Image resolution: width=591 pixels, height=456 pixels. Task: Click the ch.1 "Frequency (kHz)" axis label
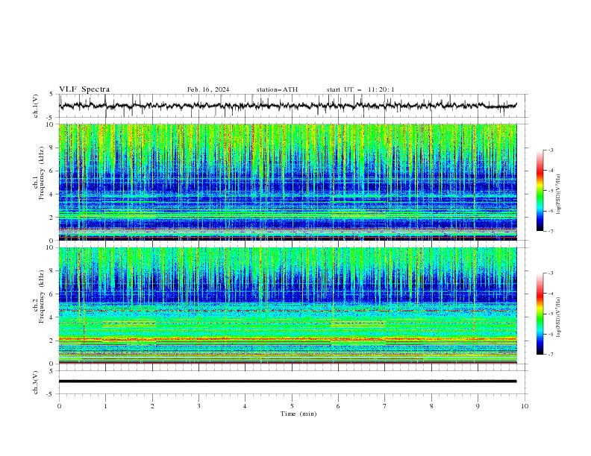click(43, 171)
